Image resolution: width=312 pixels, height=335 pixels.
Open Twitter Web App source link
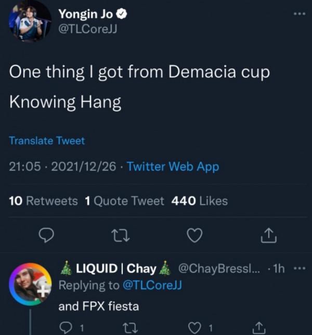[x=173, y=167]
